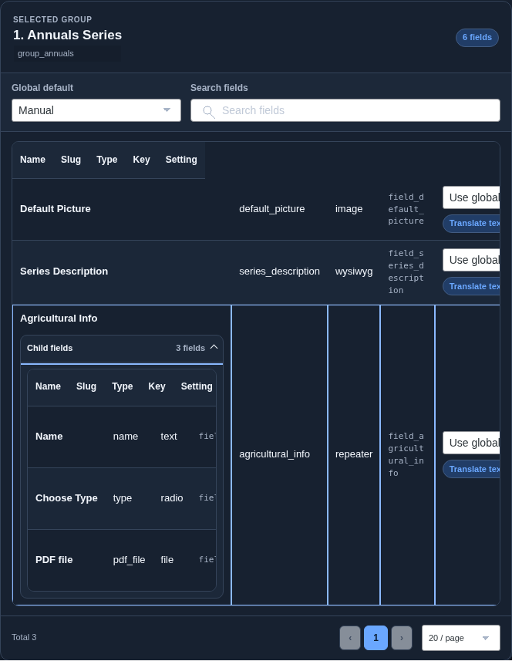The width and height of the screenshot is (512, 661).
Task: Select the PDF file child field row
Action: (122, 560)
